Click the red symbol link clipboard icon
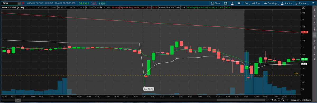 tap(23, 3)
